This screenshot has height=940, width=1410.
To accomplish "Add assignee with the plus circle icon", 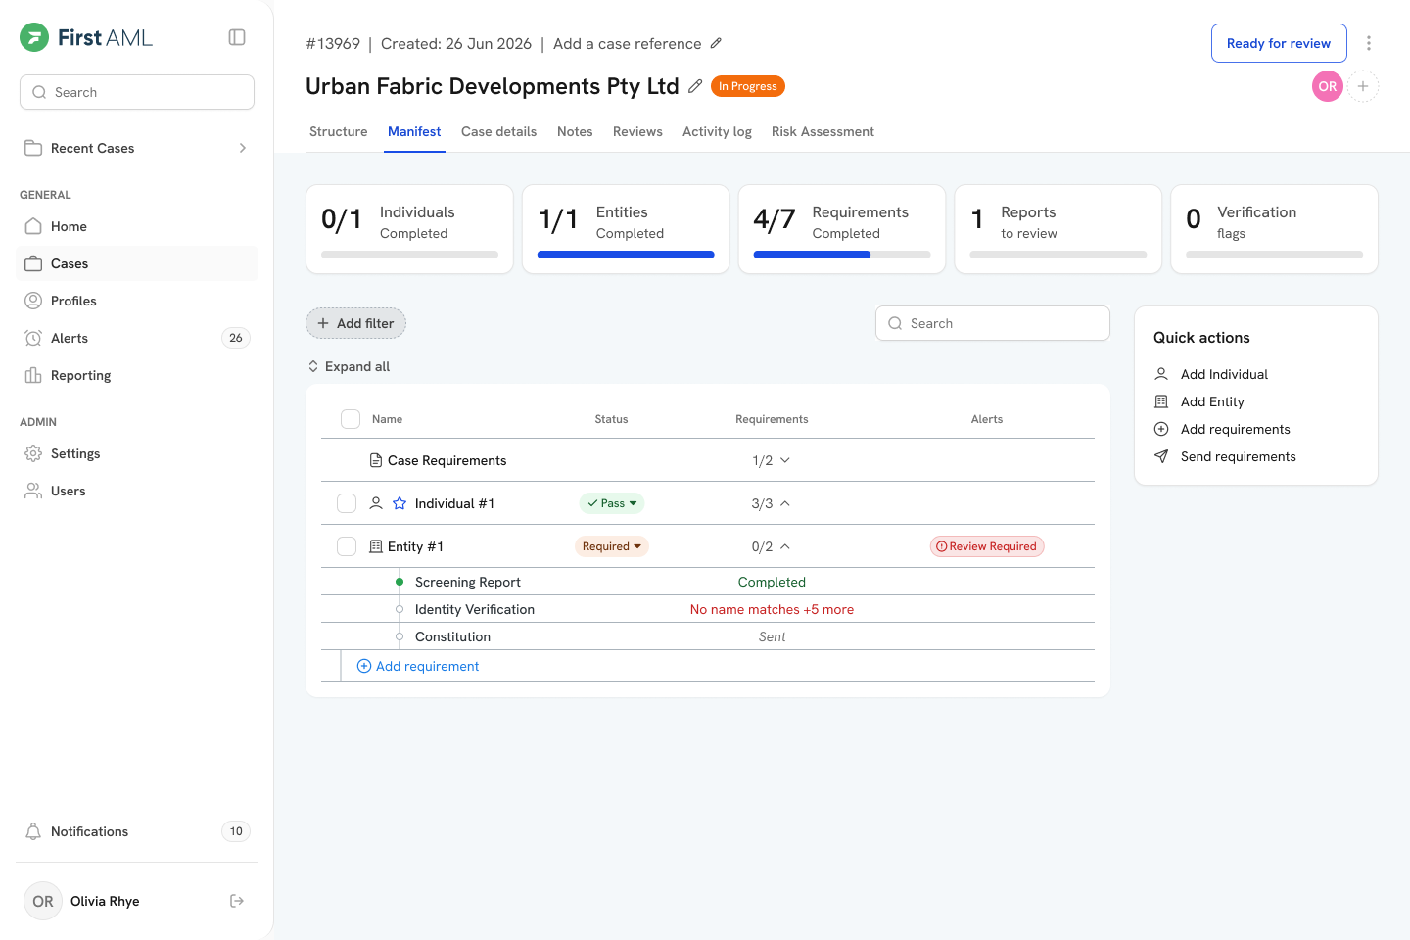I will 1363,86.
